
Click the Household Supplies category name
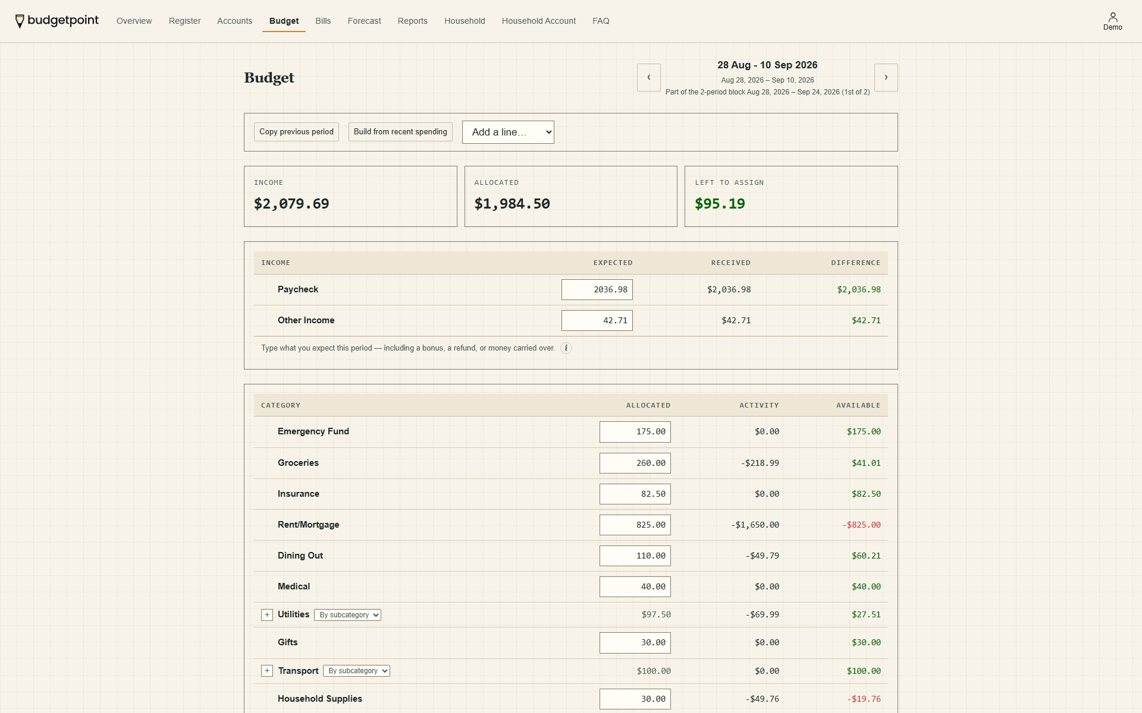click(x=320, y=699)
